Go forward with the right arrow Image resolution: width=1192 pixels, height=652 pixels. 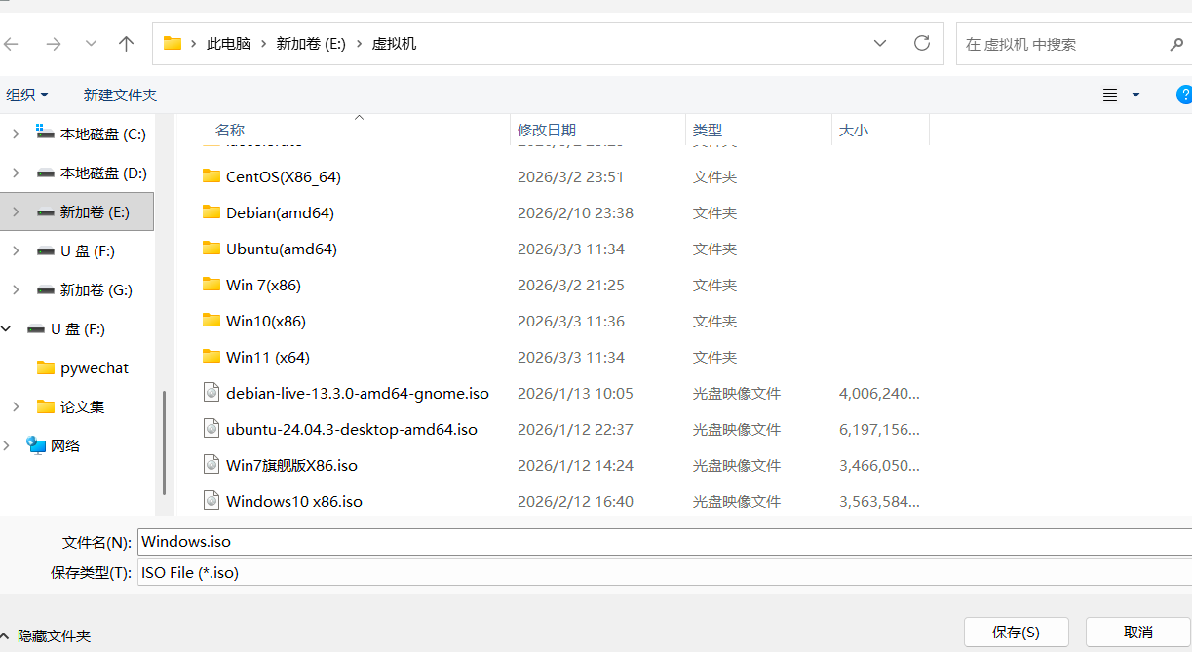[54, 44]
